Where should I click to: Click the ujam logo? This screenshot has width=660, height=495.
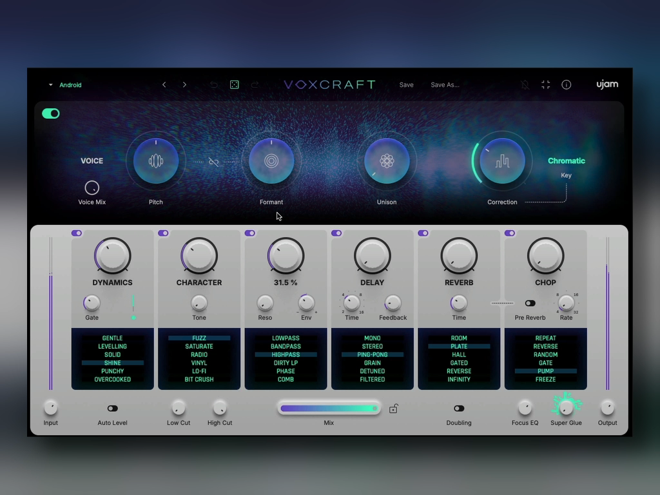coord(607,84)
